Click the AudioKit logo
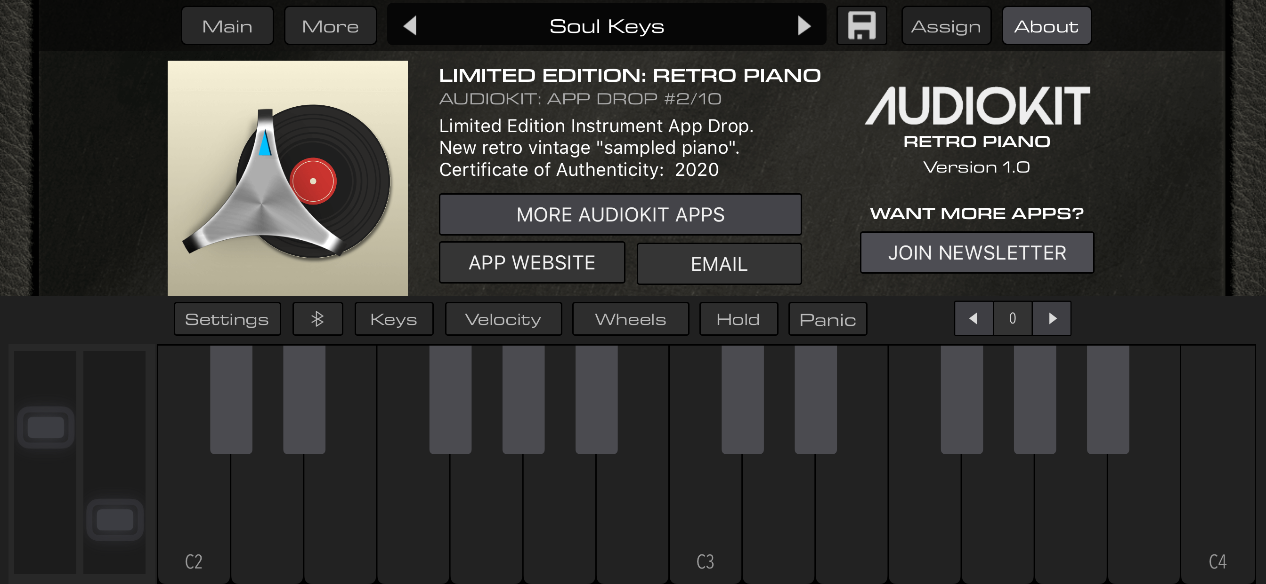 (977, 105)
